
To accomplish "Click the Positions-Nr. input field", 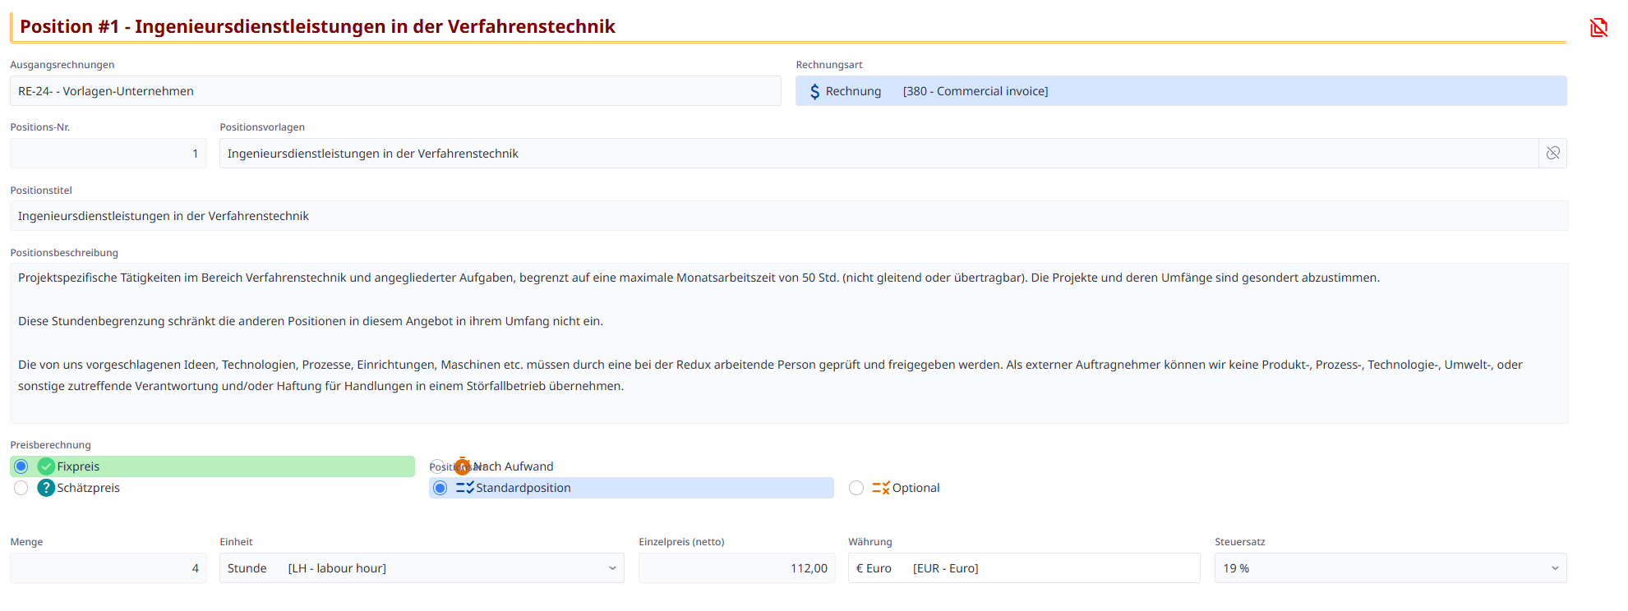I will point(108,154).
